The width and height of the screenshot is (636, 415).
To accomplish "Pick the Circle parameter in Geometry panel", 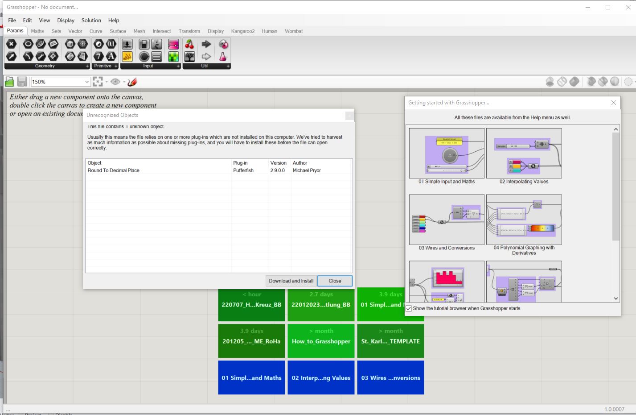I will tap(28, 44).
